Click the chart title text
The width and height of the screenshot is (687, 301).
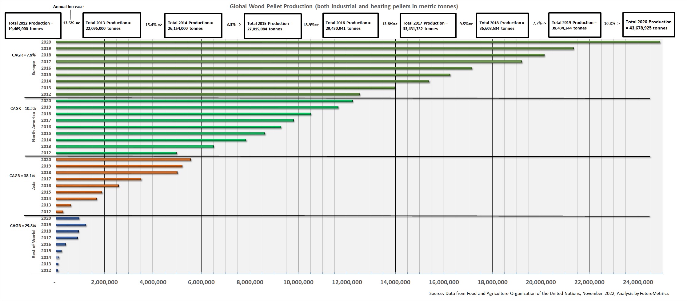click(x=344, y=6)
